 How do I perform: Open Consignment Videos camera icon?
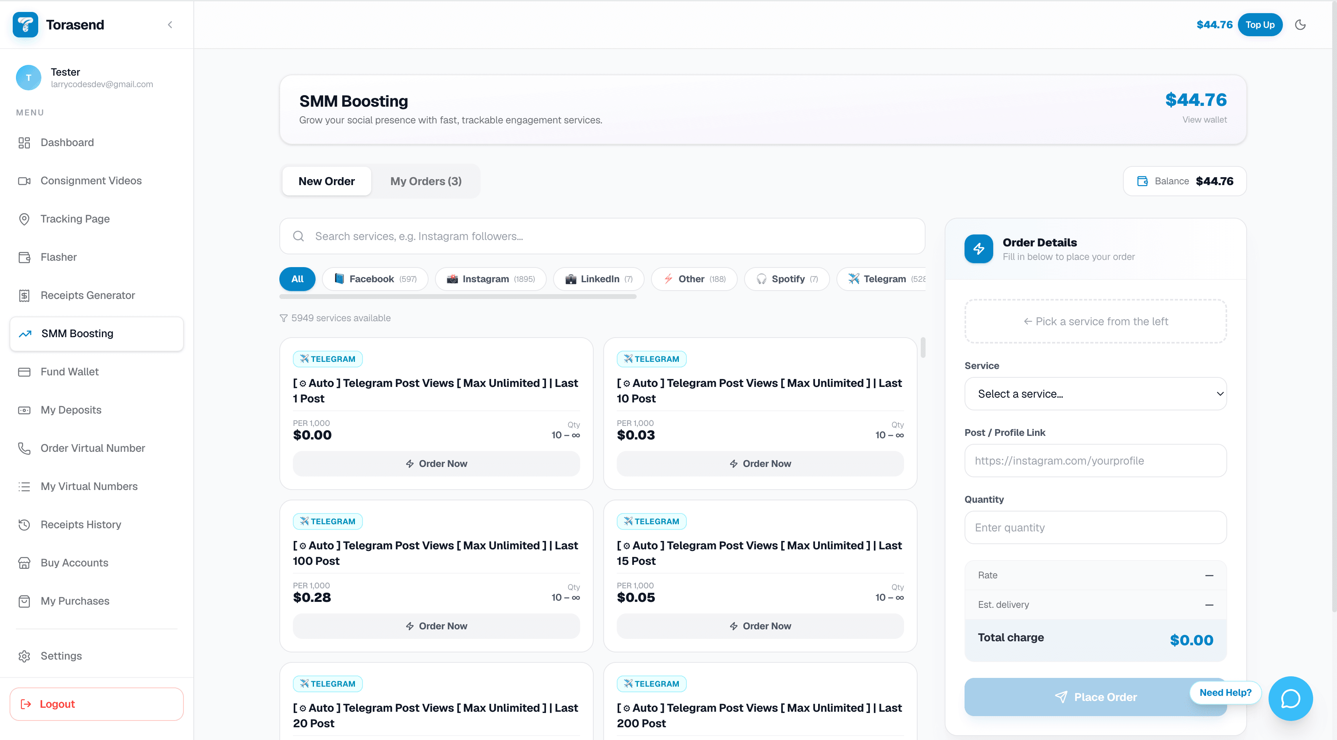click(x=24, y=181)
